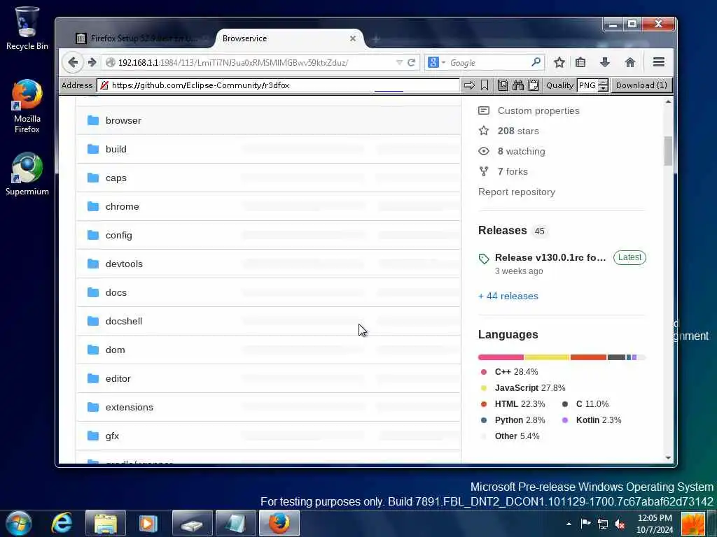Viewport: 717px width, 537px height.
Task: Click the yellow JavaScript segment of language bar
Action: [x=547, y=357]
